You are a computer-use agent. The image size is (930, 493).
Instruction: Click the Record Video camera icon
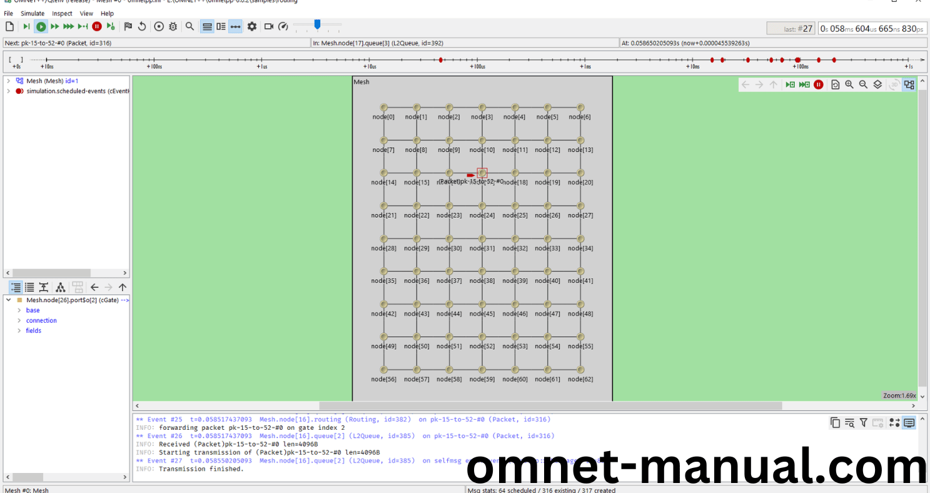tap(268, 26)
